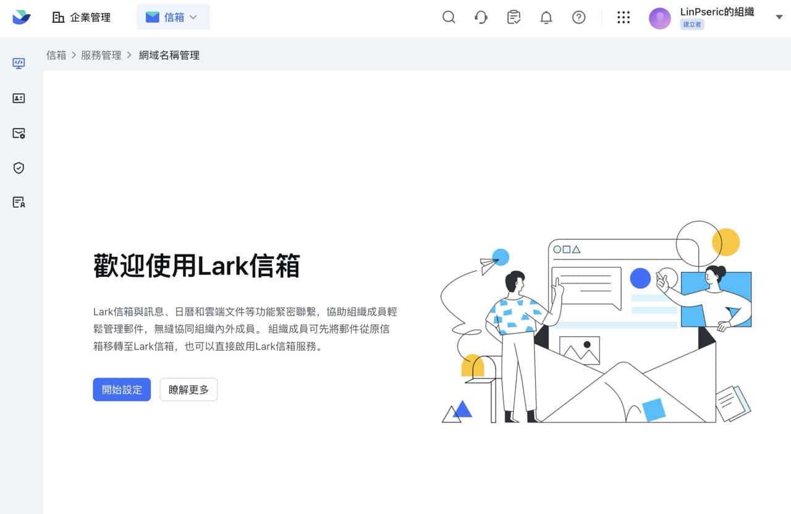Click the purple user avatar
This screenshot has width=791, height=514.
[659, 18]
